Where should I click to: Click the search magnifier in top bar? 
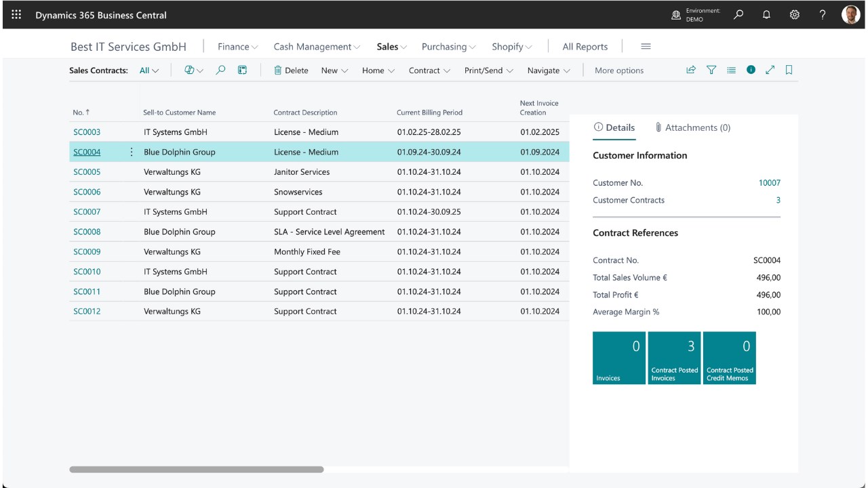click(738, 15)
